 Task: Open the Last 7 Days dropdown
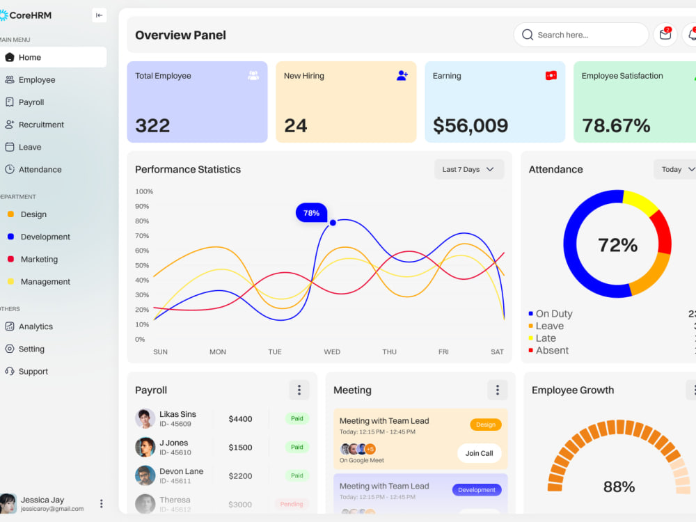(468, 170)
